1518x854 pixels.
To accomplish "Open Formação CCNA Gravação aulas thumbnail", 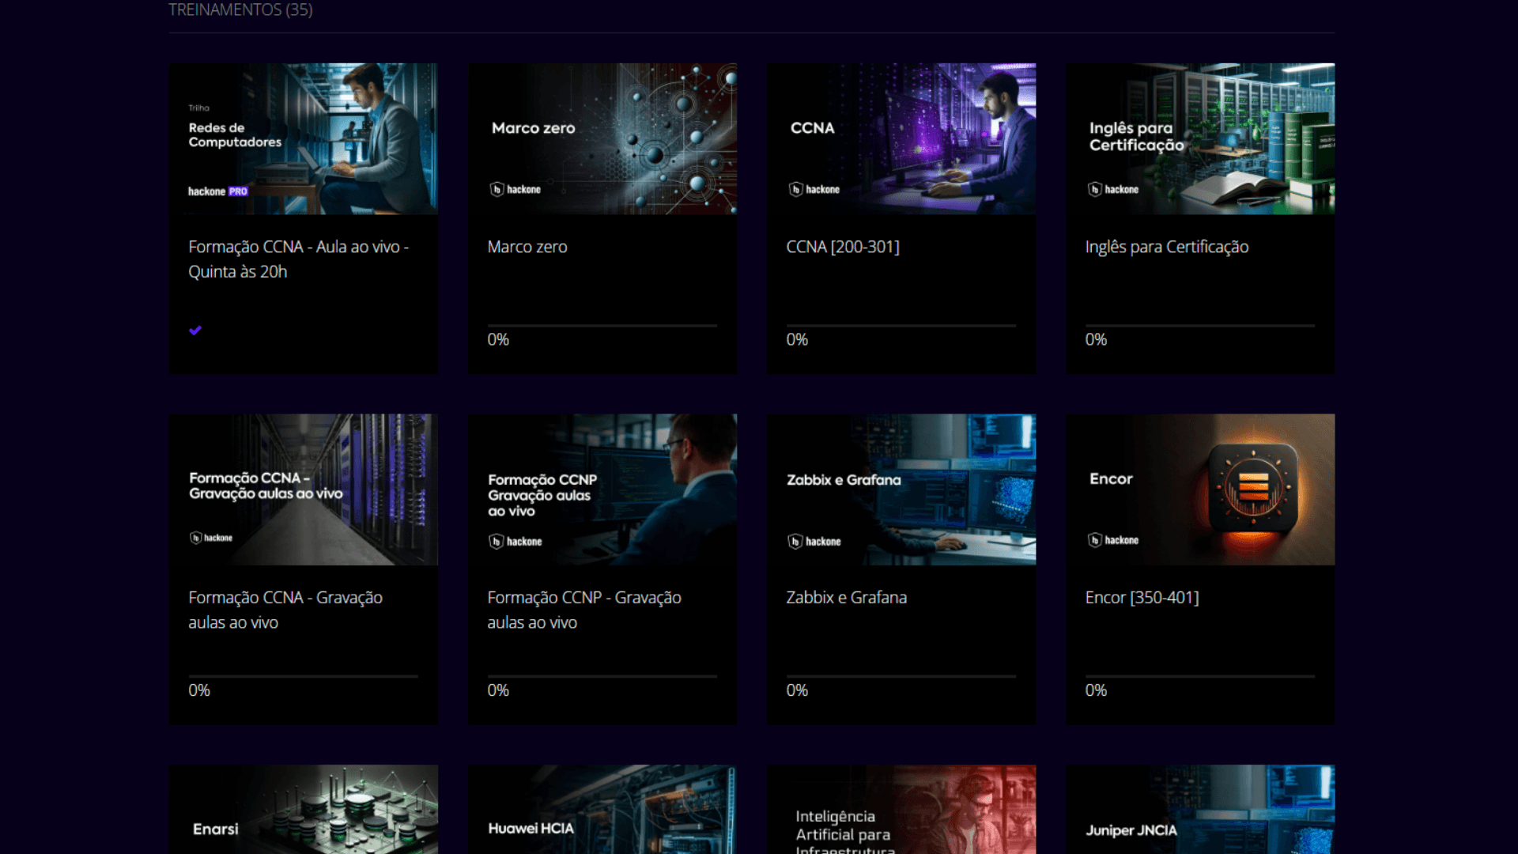I will (x=303, y=489).
